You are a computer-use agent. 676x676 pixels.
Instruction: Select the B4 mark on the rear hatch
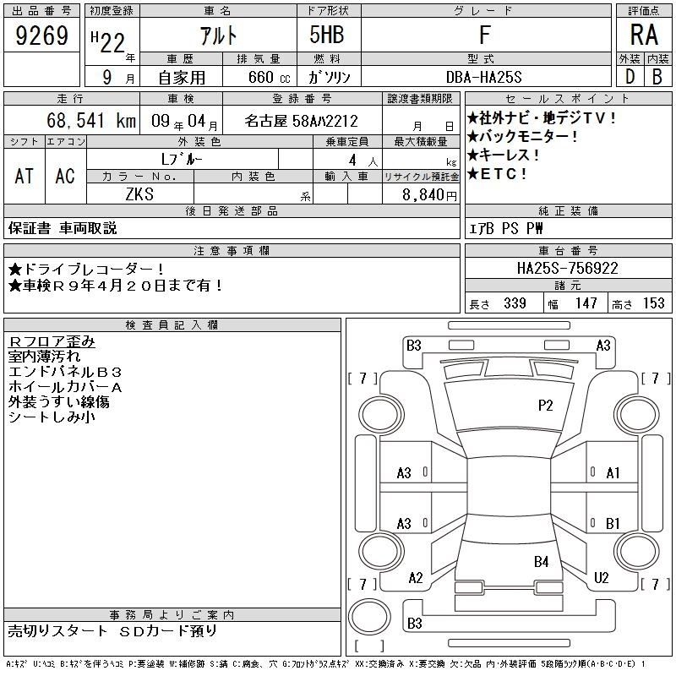(541, 562)
